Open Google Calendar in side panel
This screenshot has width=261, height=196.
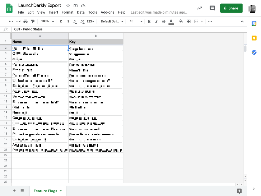click(254, 24)
